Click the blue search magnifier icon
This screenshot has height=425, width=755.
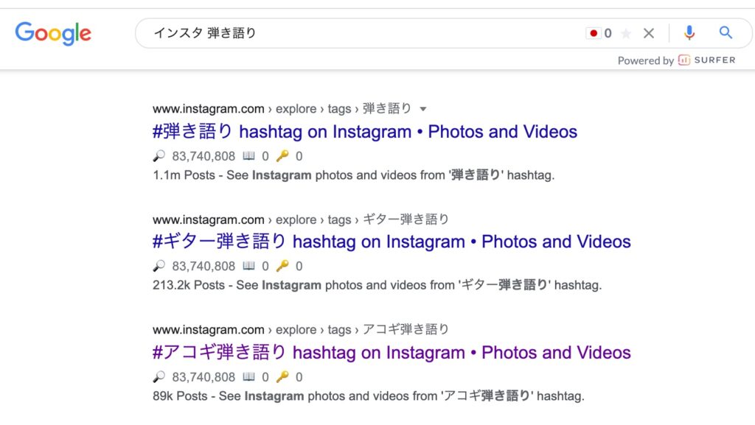[726, 33]
